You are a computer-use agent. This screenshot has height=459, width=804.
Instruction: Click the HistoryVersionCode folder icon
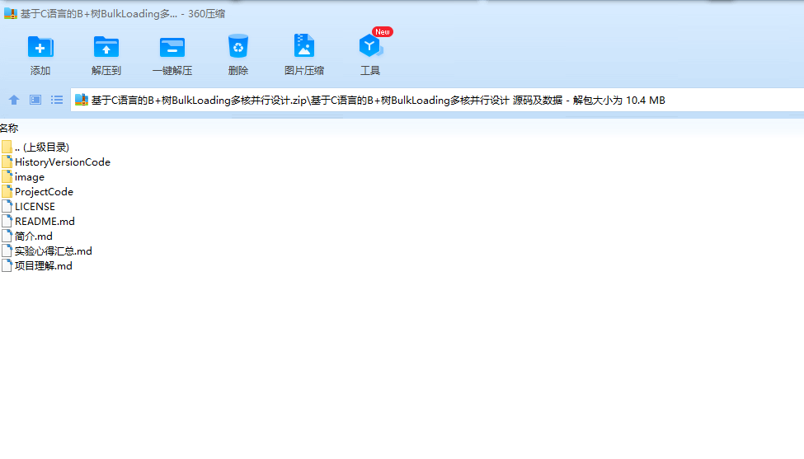click(x=7, y=162)
